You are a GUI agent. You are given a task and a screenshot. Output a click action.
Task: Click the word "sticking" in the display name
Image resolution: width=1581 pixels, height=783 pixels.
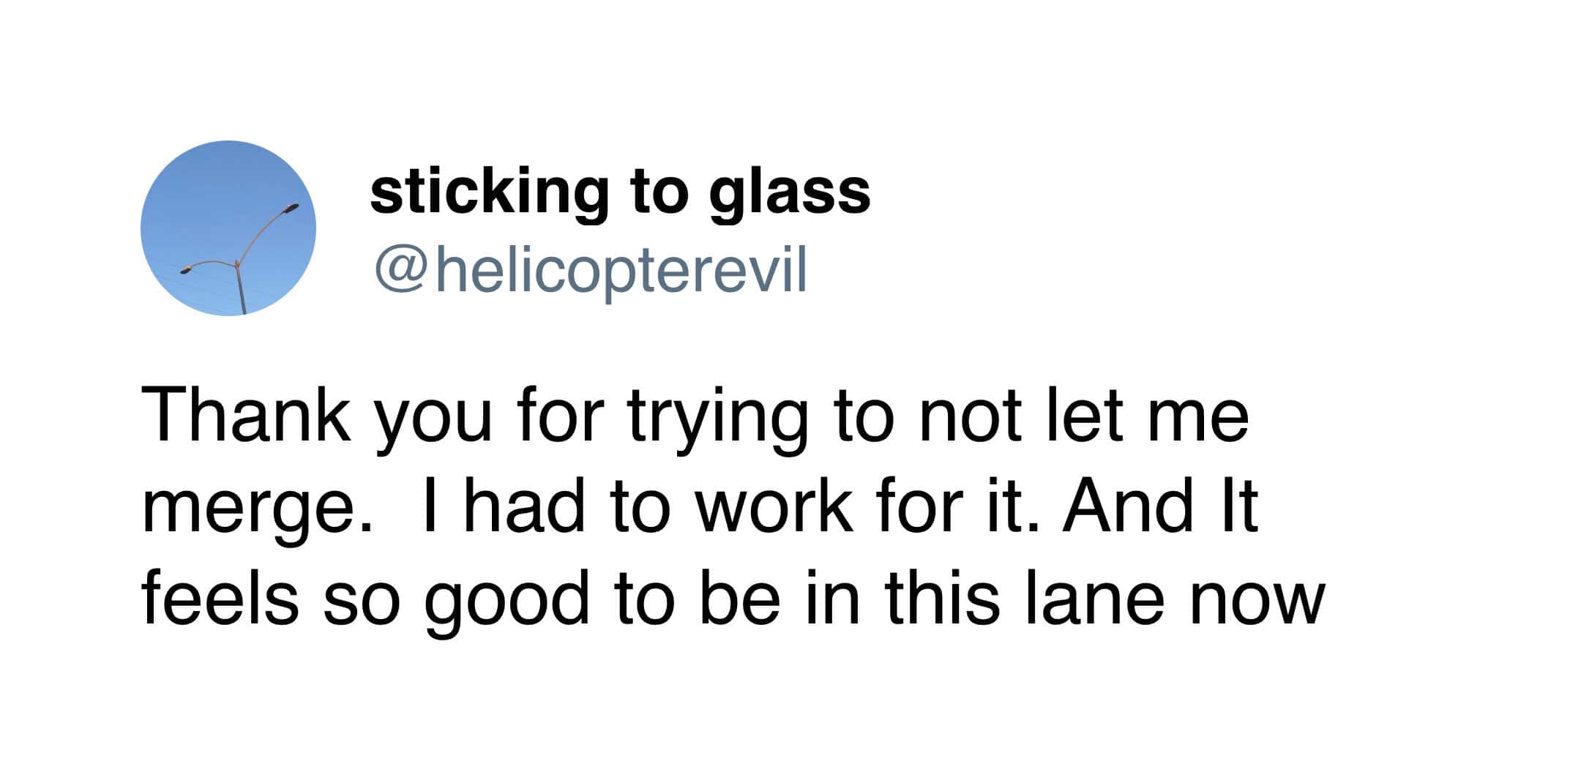coord(488,195)
